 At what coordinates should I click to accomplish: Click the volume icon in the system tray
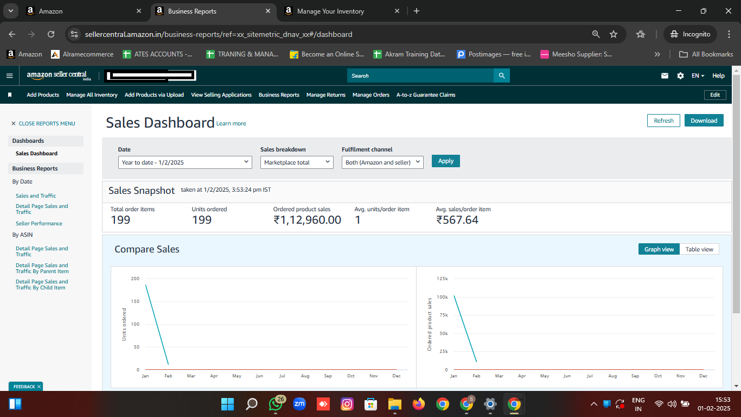point(672,404)
